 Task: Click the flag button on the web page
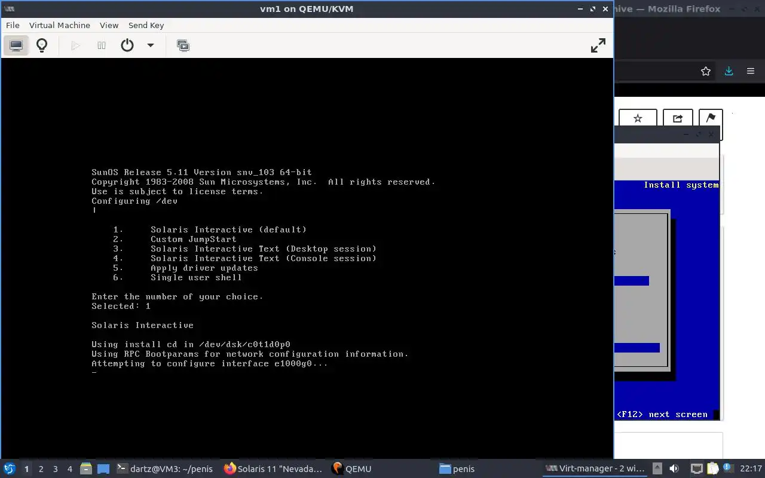(x=711, y=118)
